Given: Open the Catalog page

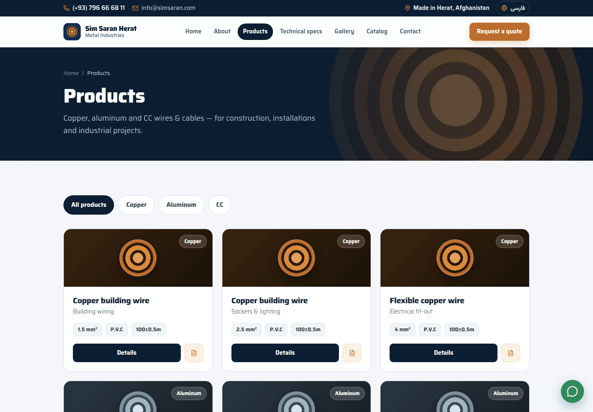Looking at the screenshot, I should (x=377, y=31).
